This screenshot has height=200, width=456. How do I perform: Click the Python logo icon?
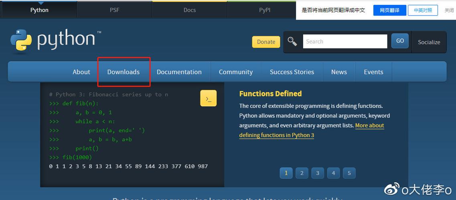(x=21, y=40)
